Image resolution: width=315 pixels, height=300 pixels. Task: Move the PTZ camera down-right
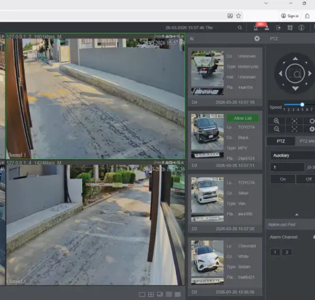click(x=306, y=84)
